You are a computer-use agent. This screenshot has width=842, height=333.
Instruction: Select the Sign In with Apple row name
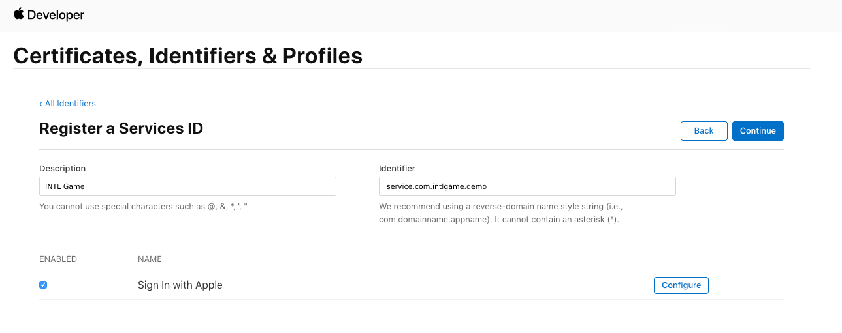point(180,285)
